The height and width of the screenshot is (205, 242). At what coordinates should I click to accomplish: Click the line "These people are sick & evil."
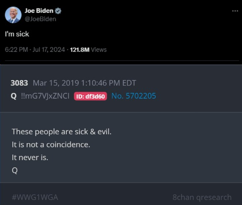click(62, 132)
